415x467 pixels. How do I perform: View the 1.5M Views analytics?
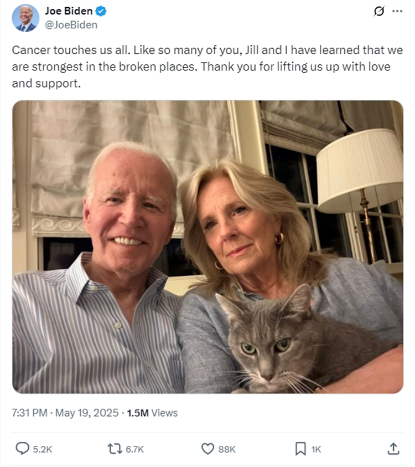point(152,413)
